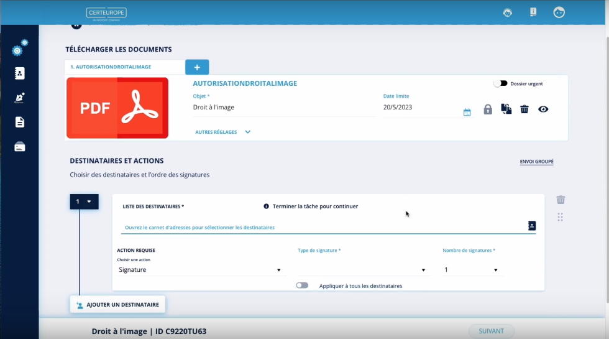Open the support headset icon in the header
Viewport: 609px width, 339px height.
tap(508, 12)
